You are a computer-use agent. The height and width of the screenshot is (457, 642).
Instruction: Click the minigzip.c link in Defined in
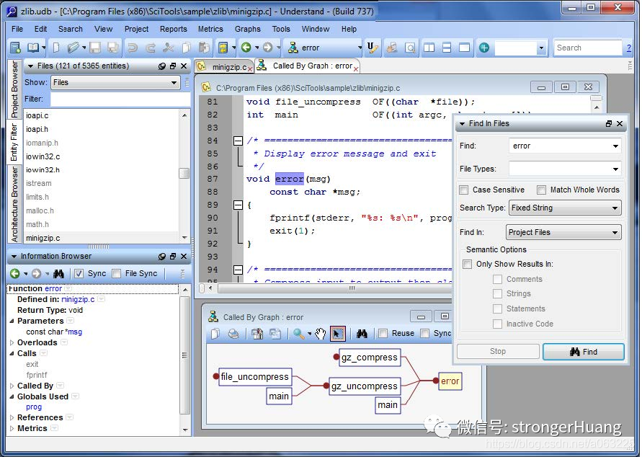pyautogui.click(x=78, y=299)
